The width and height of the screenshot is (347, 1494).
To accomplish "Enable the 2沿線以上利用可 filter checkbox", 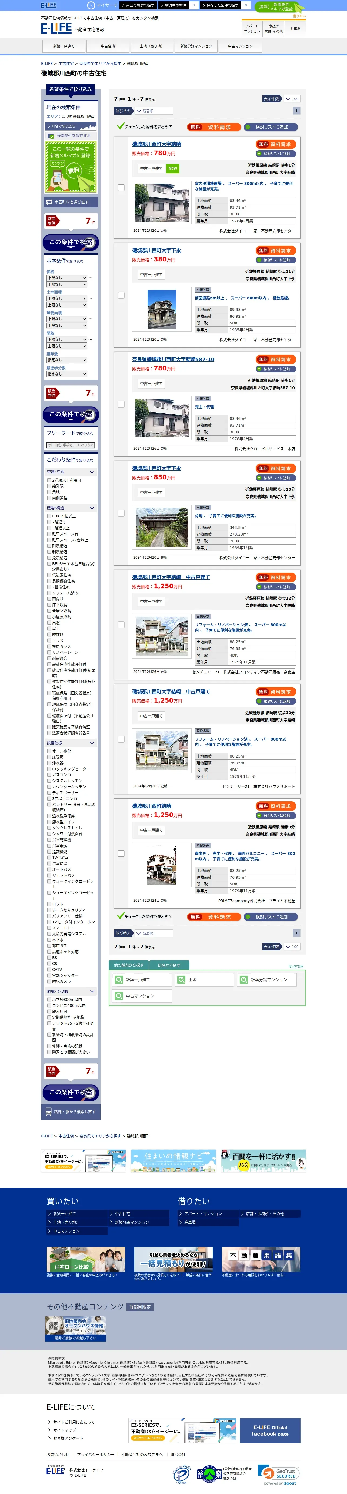I will pyautogui.click(x=49, y=480).
